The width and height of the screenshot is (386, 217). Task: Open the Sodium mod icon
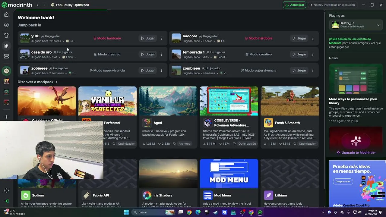click(26, 195)
